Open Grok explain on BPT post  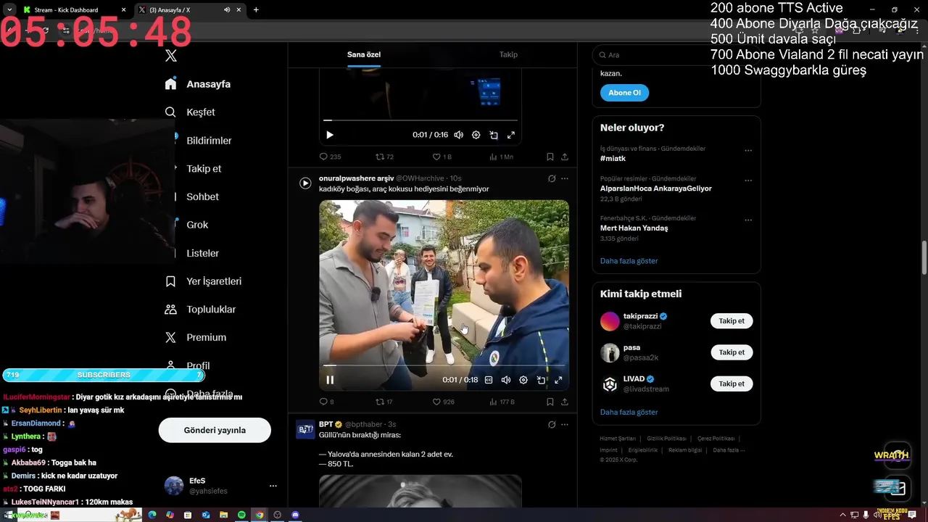552,424
